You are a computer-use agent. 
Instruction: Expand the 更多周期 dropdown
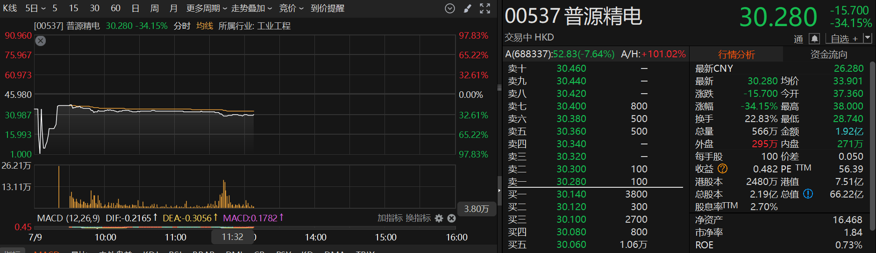click(x=207, y=8)
